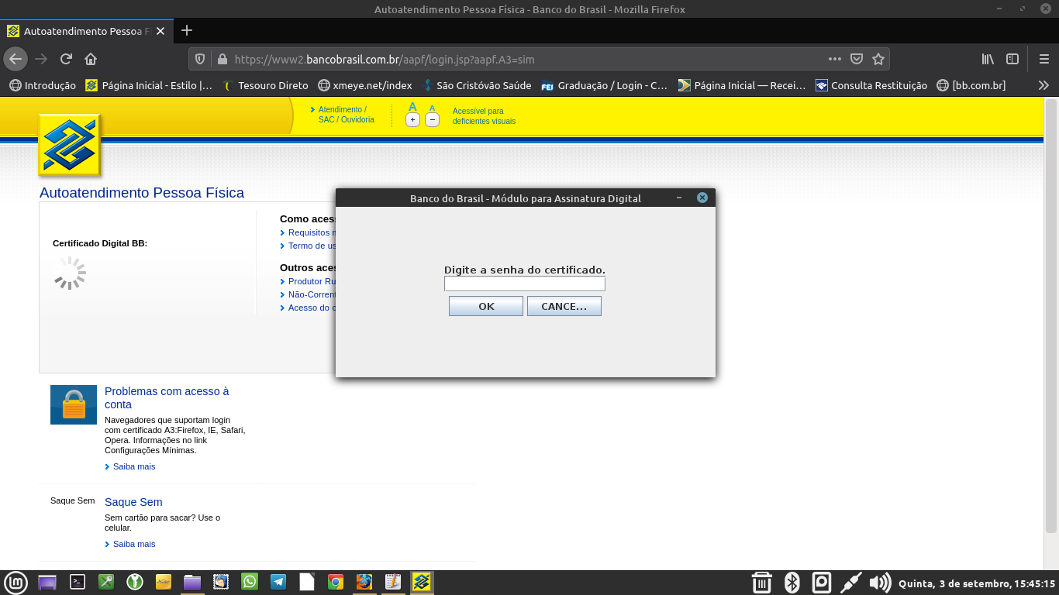The height and width of the screenshot is (595, 1059).
Task: Open Página Inicial — Receita bookmark
Action: click(742, 85)
